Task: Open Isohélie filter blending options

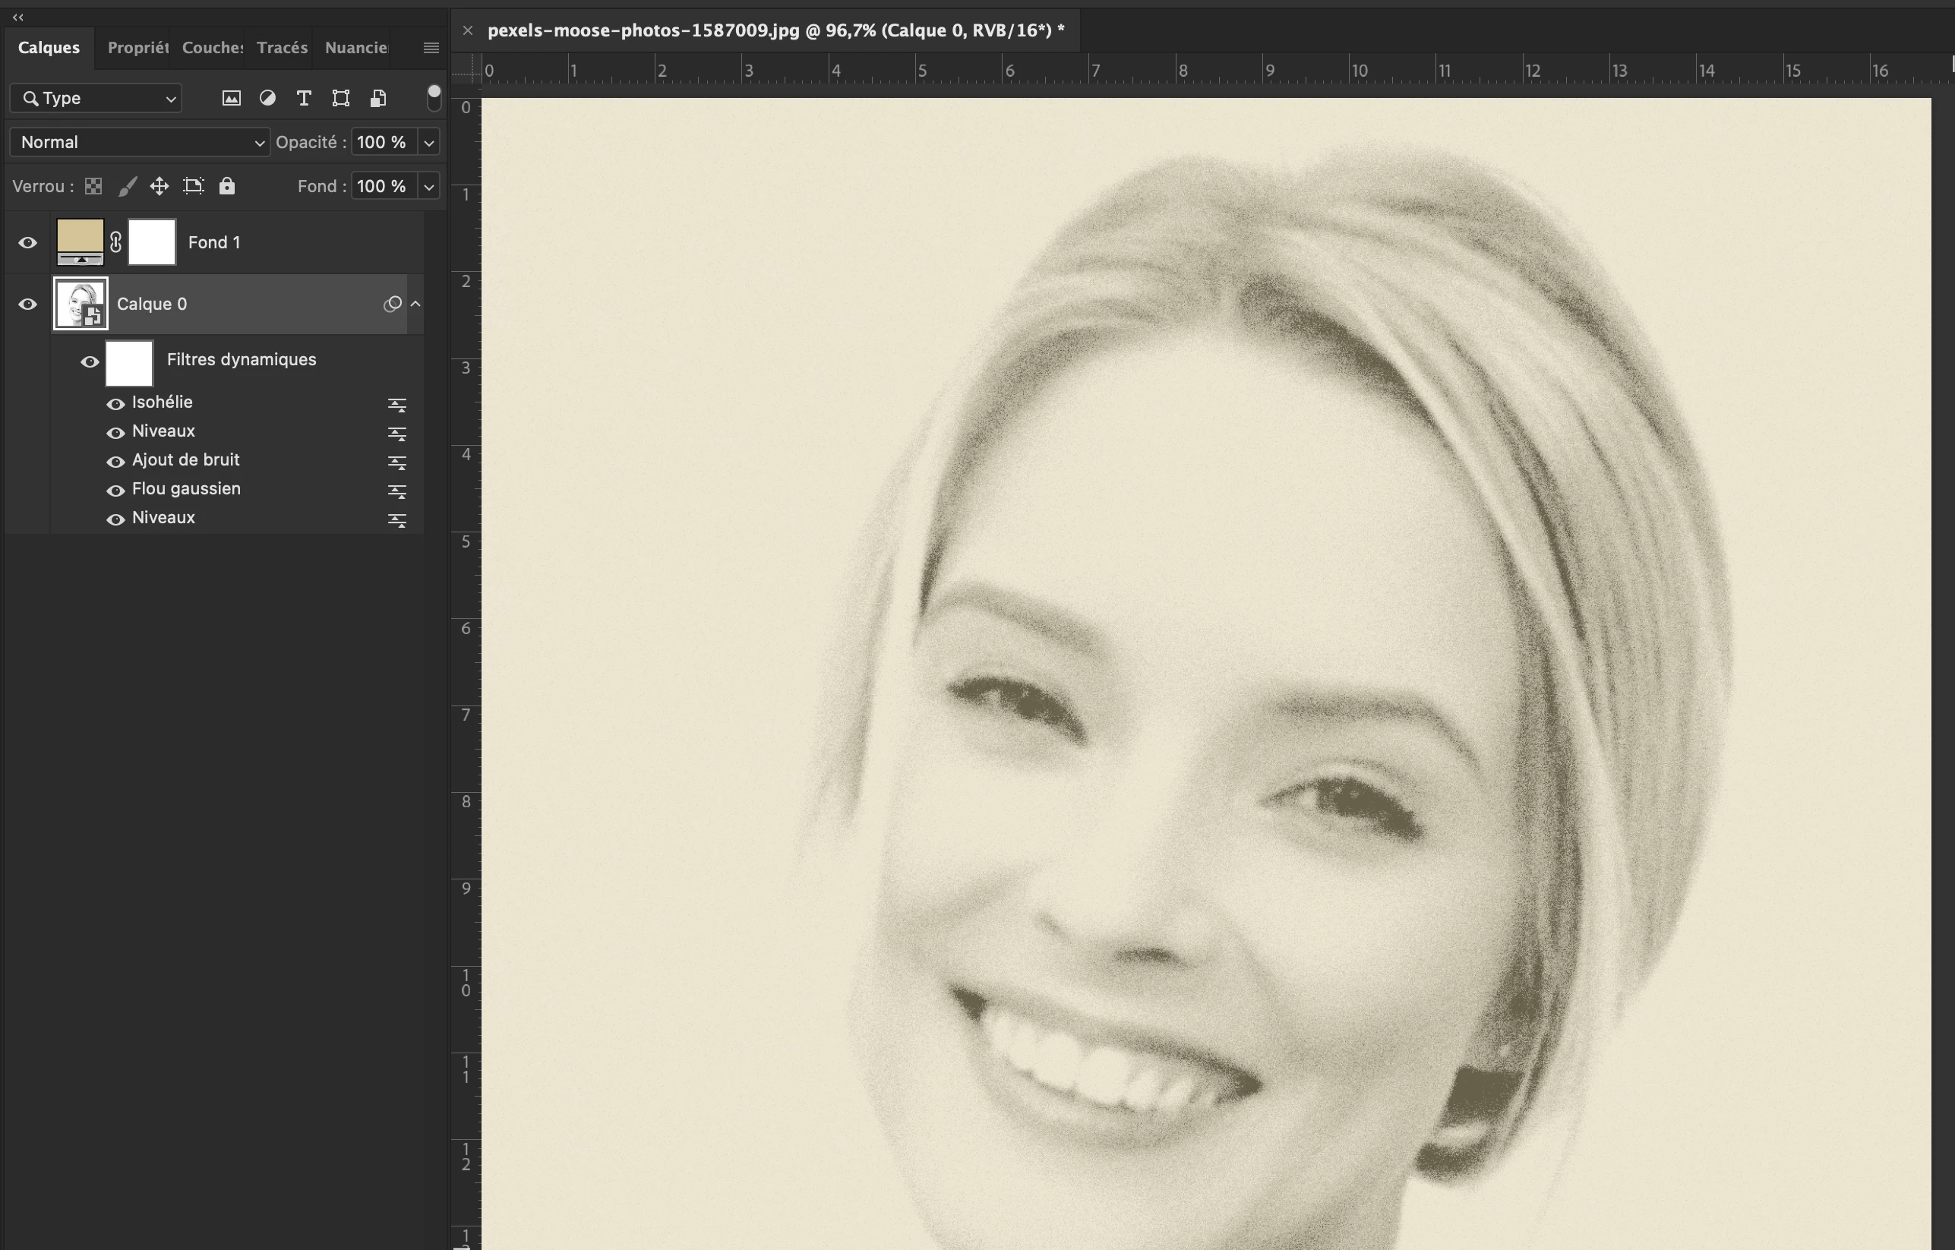Action: coord(396,404)
